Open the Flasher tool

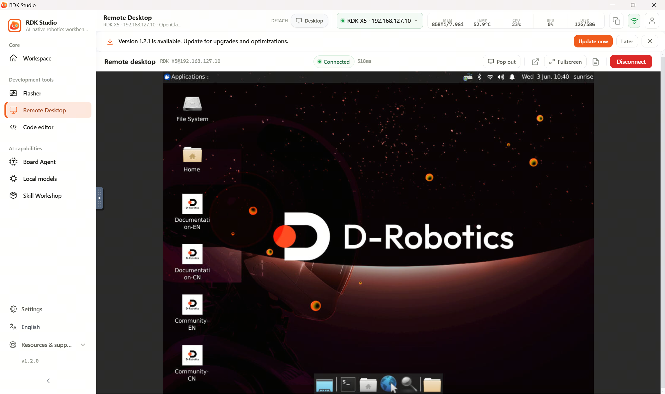48,93
